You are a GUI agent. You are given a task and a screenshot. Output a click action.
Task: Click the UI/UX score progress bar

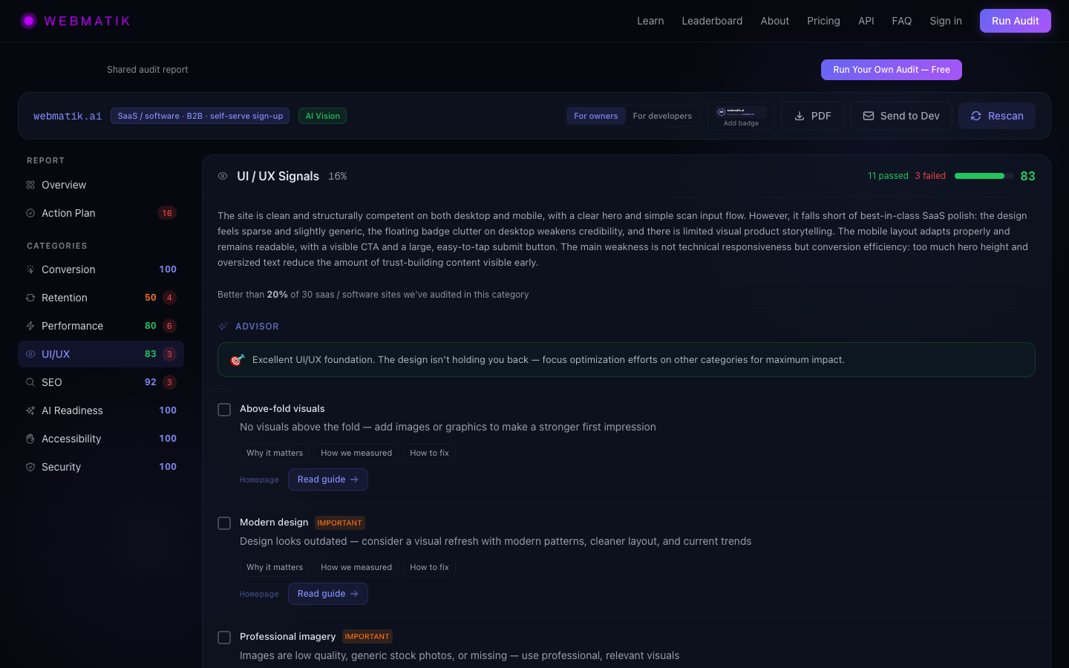[984, 176]
